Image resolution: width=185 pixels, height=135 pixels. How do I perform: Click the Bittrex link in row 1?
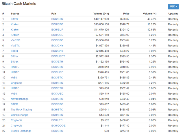click(14, 19)
